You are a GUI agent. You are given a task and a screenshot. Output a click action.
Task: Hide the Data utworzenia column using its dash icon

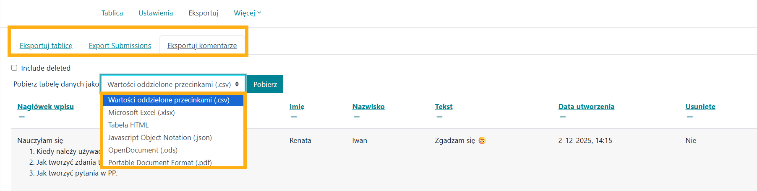(x=563, y=117)
